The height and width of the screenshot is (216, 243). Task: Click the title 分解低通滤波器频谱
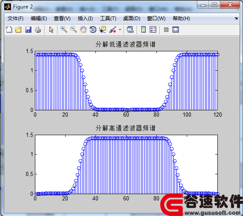click(125, 44)
